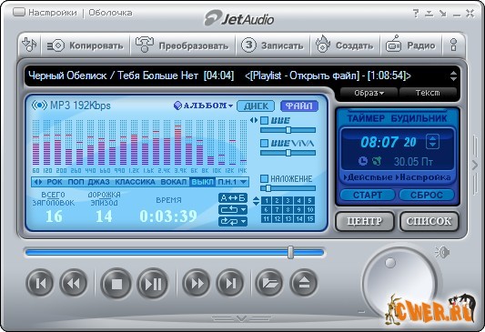Open the Образ visualization dropdown
The height and width of the screenshot is (332, 485).
[x=369, y=93]
